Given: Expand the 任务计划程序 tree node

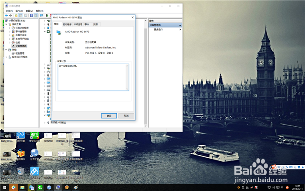Looking at the screenshot, I should pyautogui.click(x=10, y=28).
